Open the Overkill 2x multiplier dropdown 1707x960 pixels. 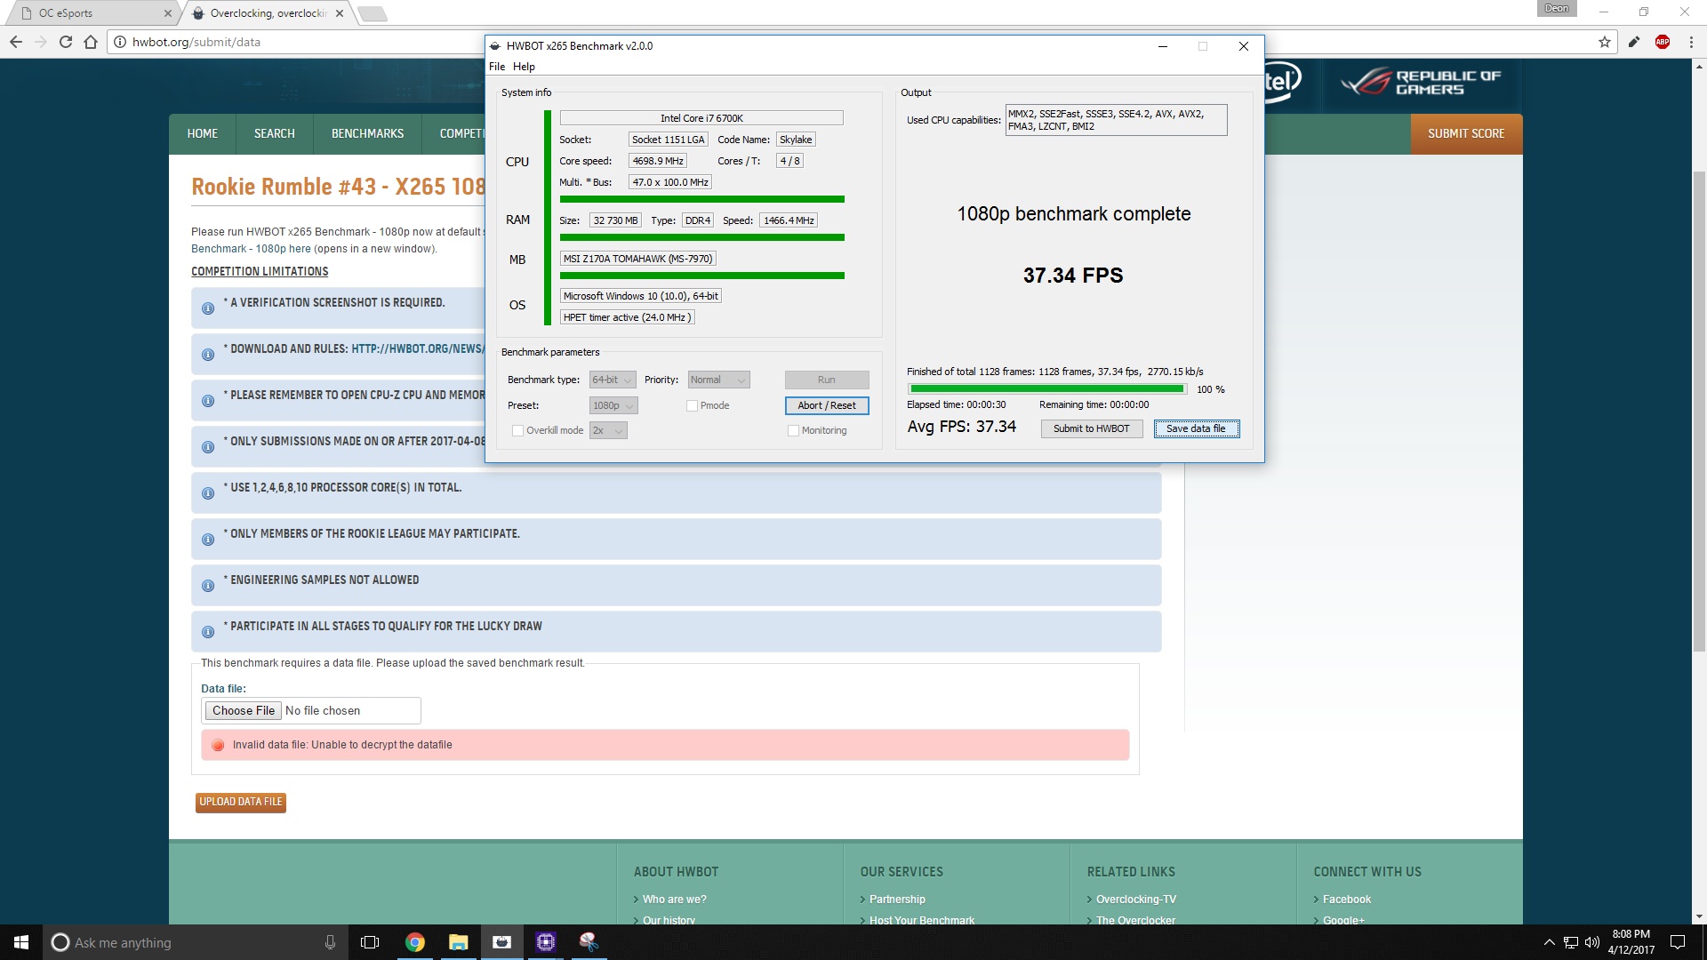[x=608, y=430]
